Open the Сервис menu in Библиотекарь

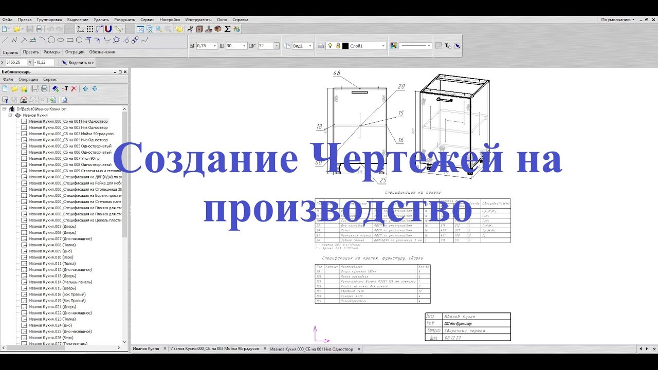[x=50, y=79]
